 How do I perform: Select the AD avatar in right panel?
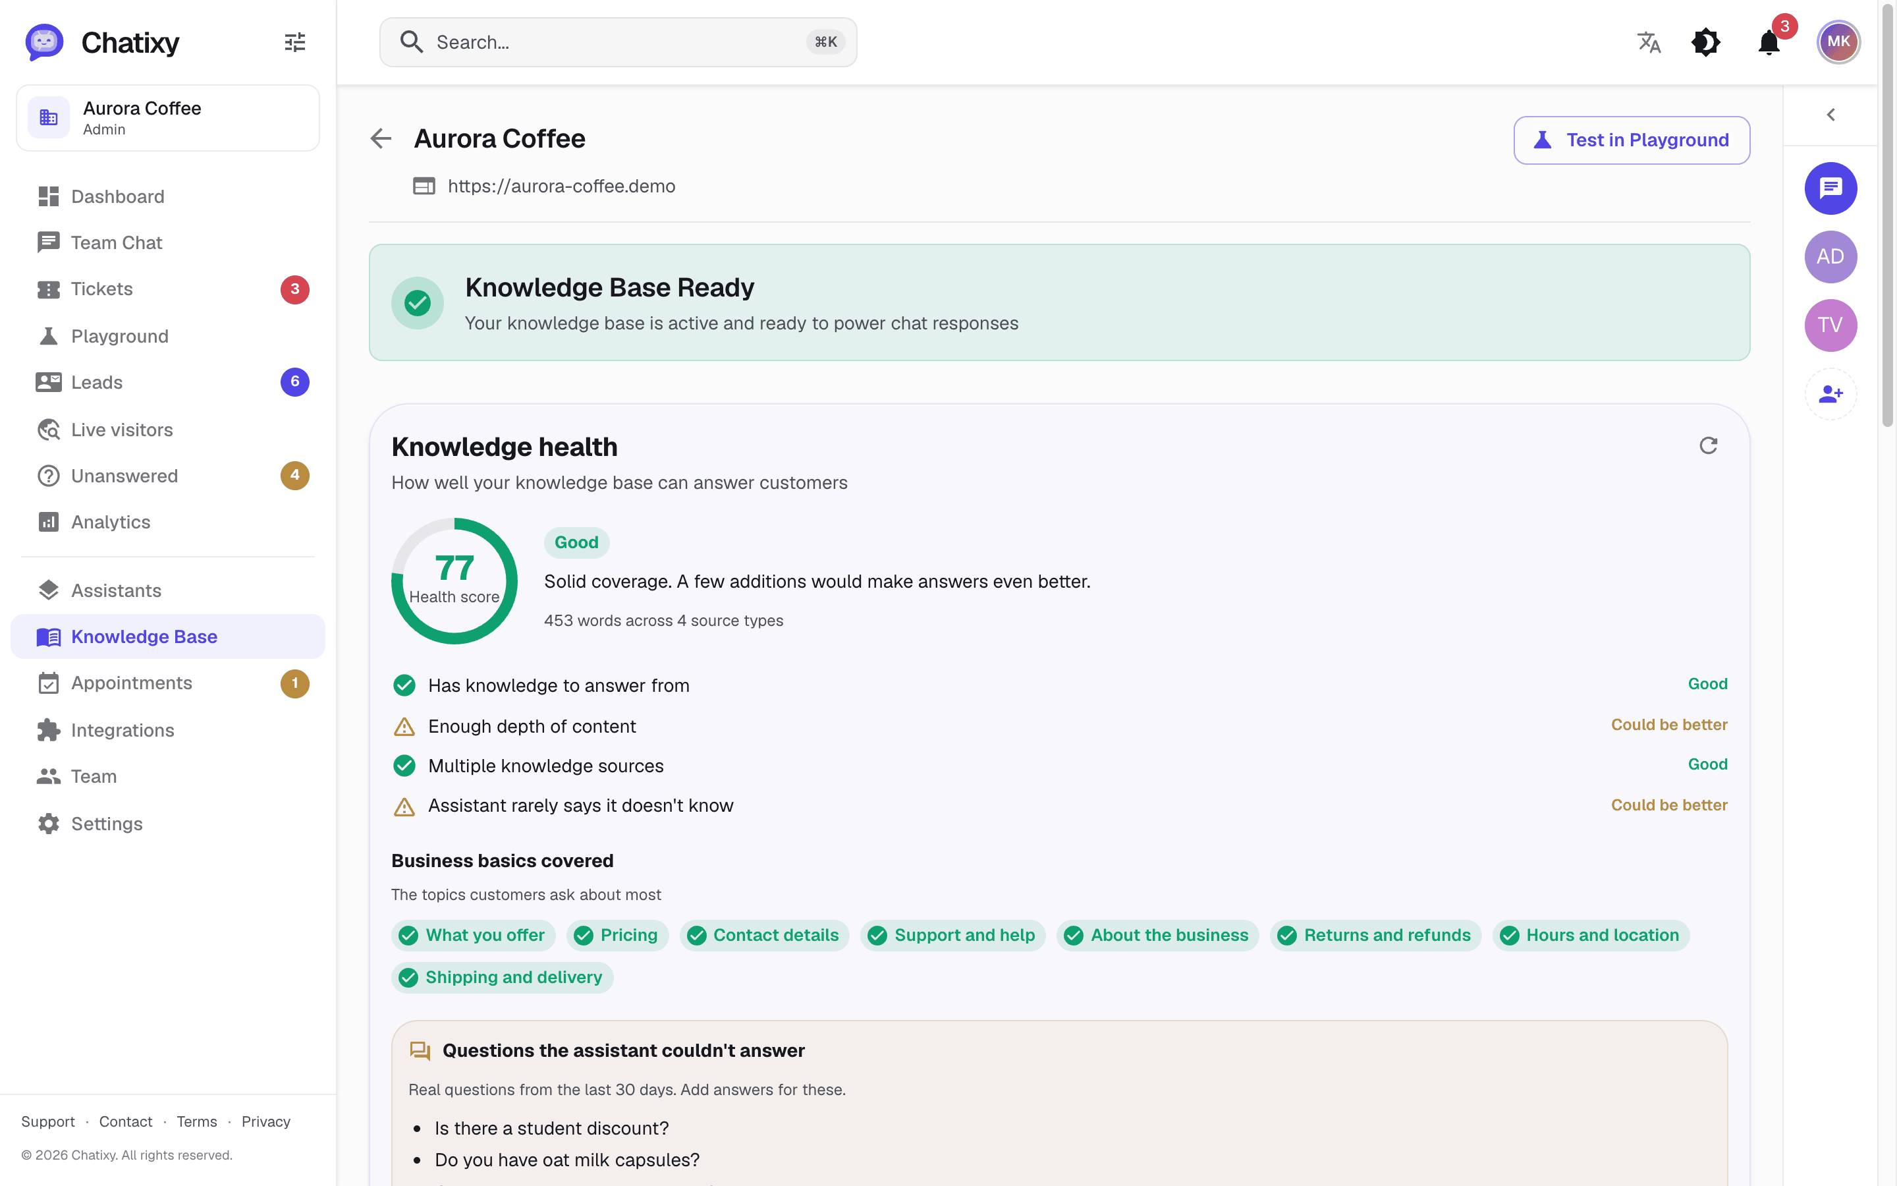(1830, 256)
